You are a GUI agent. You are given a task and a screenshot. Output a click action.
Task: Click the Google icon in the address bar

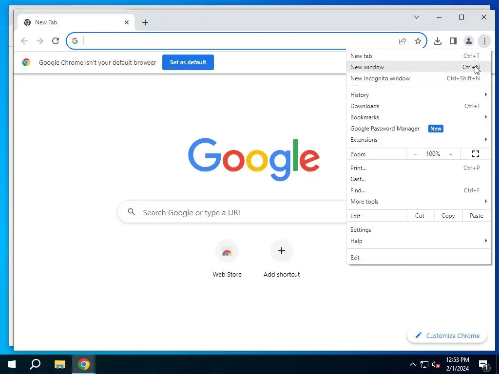pyautogui.click(x=75, y=41)
